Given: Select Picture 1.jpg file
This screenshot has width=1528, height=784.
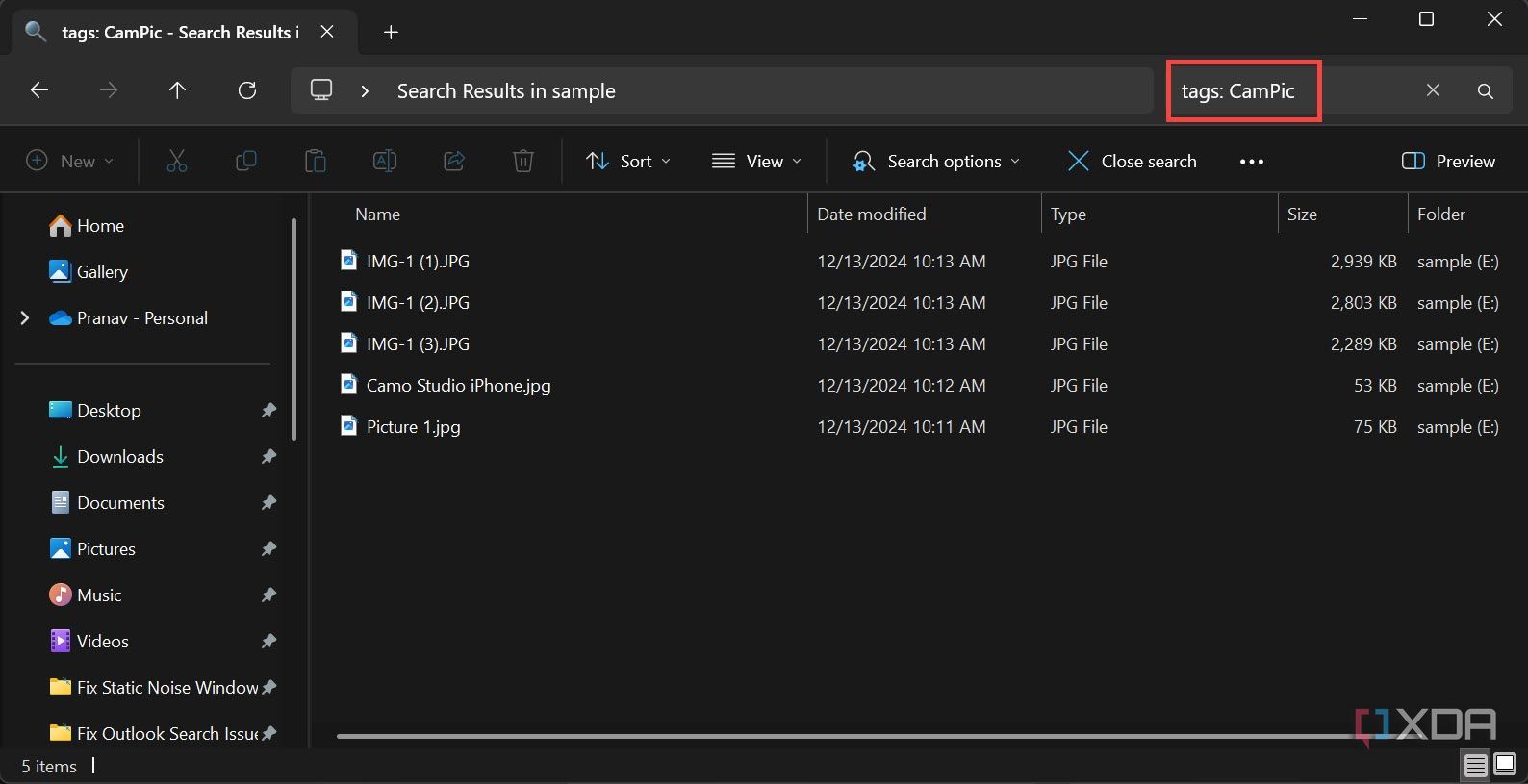Looking at the screenshot, I should point(413,426).
